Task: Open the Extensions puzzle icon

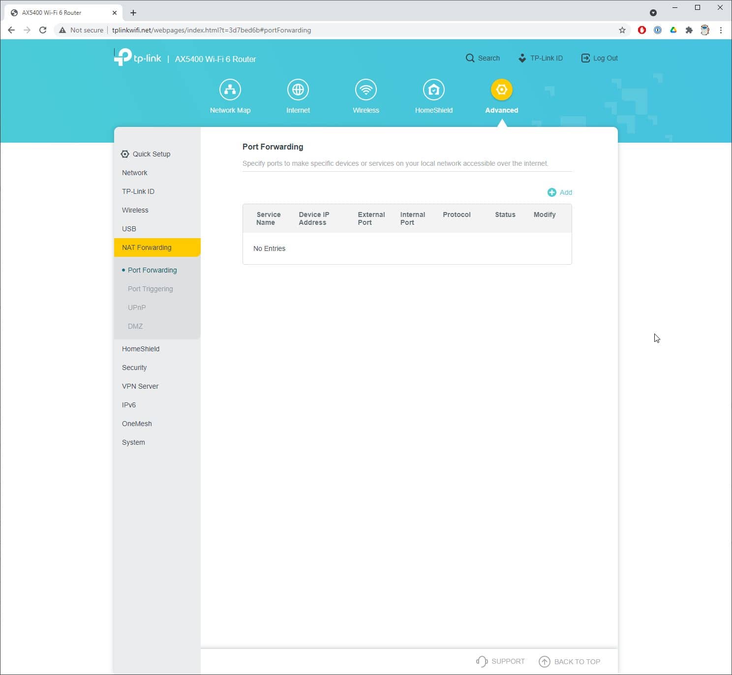Action: point(689,30)
